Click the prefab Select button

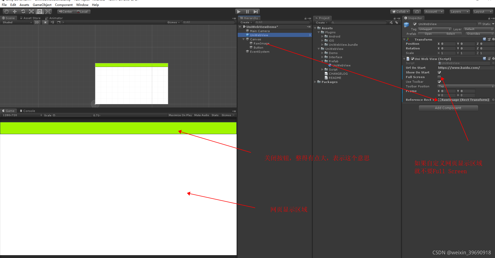point(451,34)
